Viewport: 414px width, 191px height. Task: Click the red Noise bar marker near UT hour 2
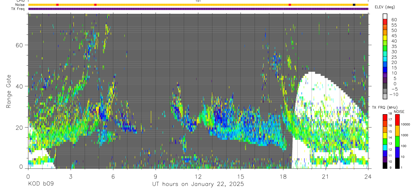coord(57,5)
